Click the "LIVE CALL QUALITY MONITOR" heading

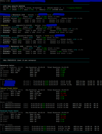click(x=14, y=6)
